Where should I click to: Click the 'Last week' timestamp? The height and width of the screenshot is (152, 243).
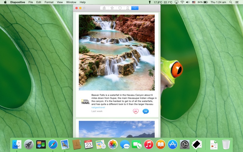tap(97, 111)
